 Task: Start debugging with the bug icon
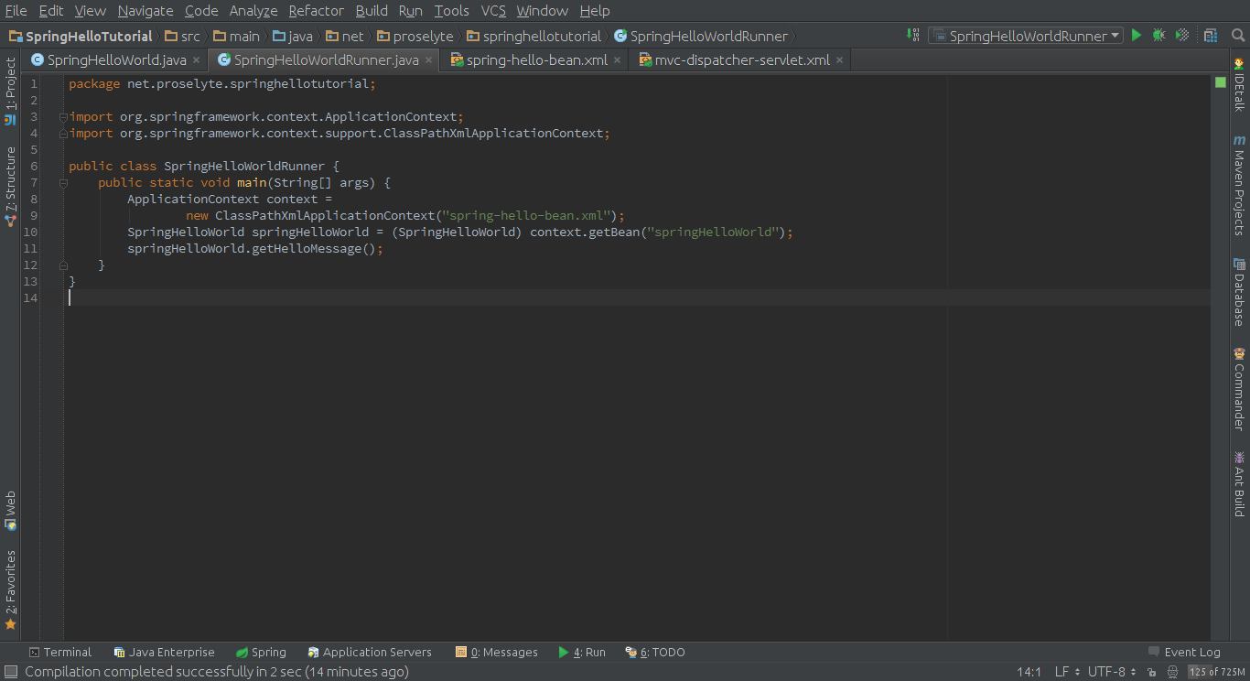1158,36
